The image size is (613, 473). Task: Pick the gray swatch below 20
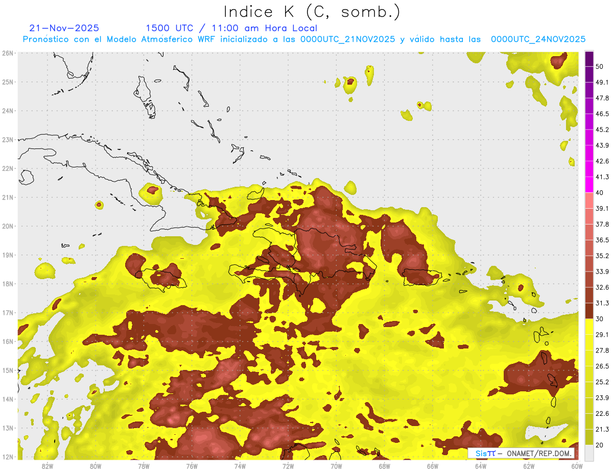click(x=589, y=453)
